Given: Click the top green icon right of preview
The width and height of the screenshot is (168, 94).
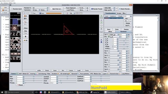Looking at the screenshot, I should (x=101, y=16).
